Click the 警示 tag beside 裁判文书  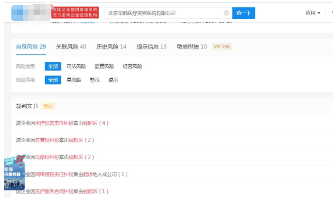coord(48,106)
